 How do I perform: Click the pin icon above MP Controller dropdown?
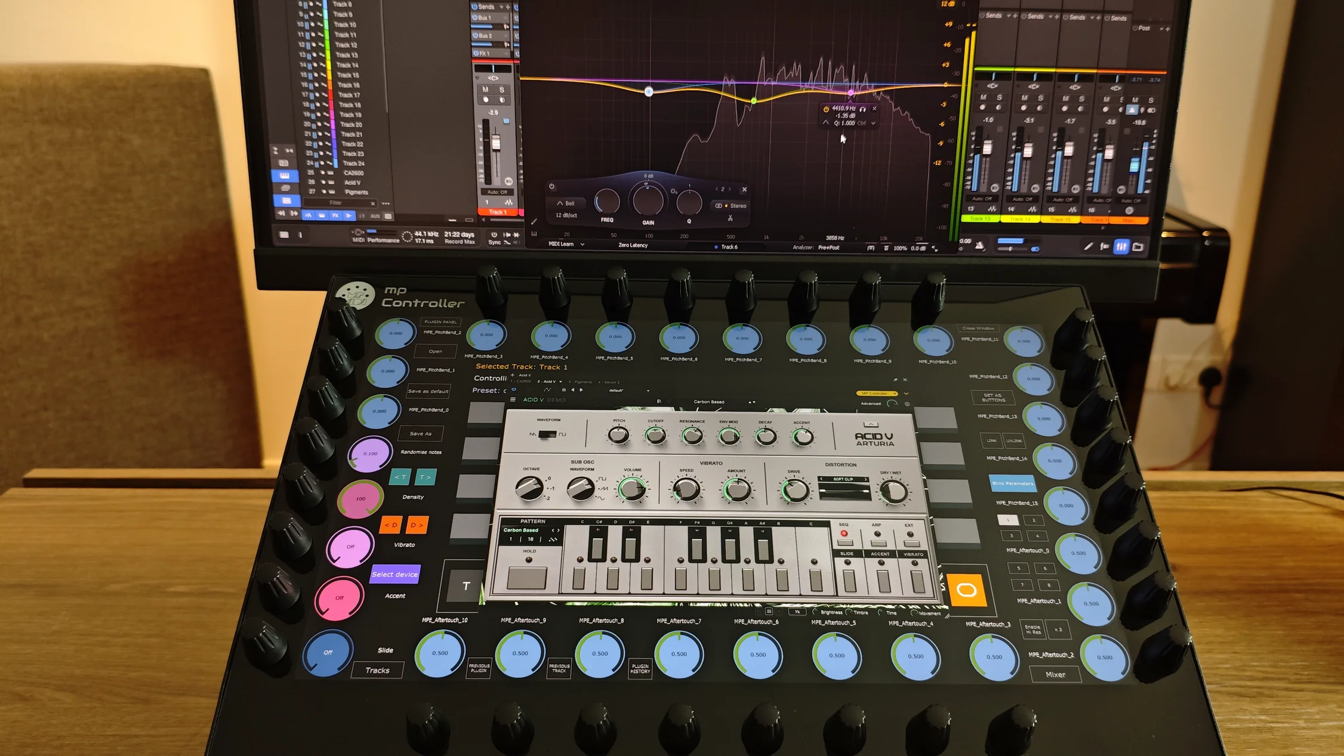[x=895, y=379]
